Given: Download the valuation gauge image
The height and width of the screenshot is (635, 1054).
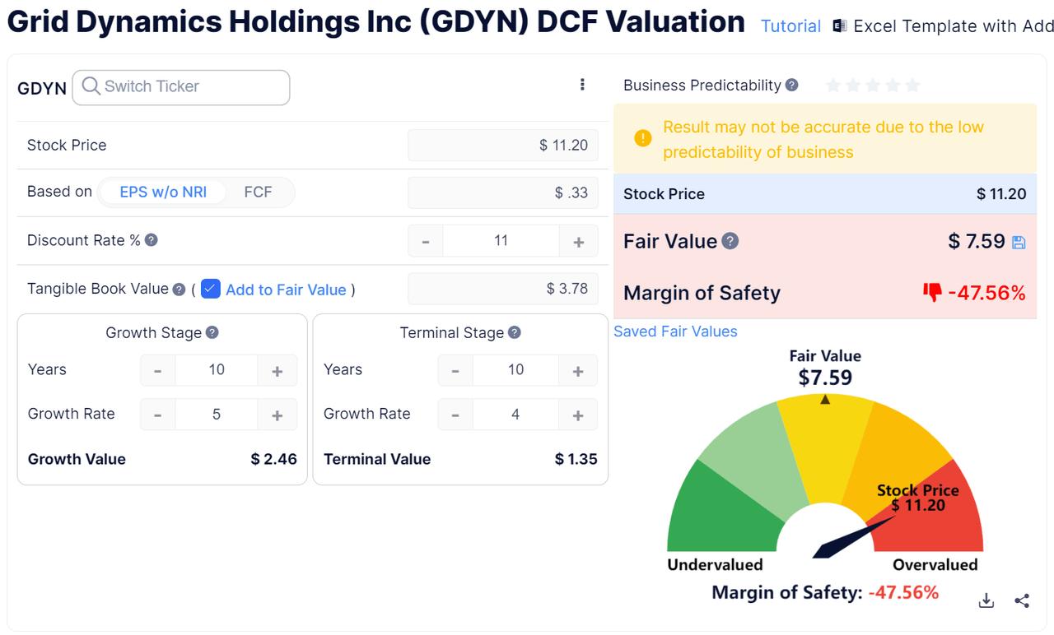Looking at the screenshot, I should (986, 600).
